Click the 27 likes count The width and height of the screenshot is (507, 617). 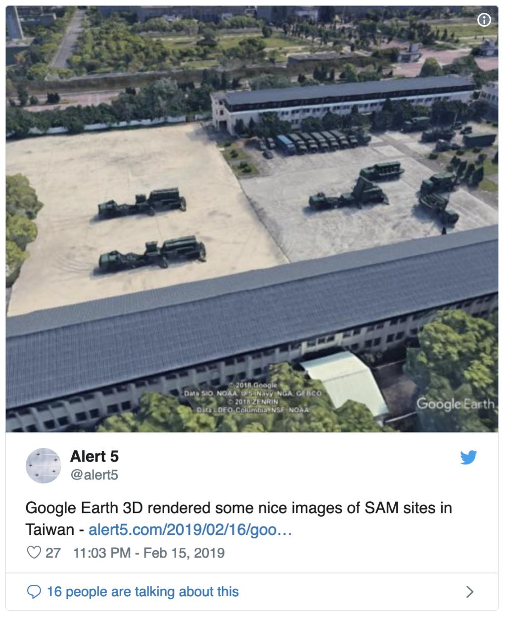click(53, 553)
